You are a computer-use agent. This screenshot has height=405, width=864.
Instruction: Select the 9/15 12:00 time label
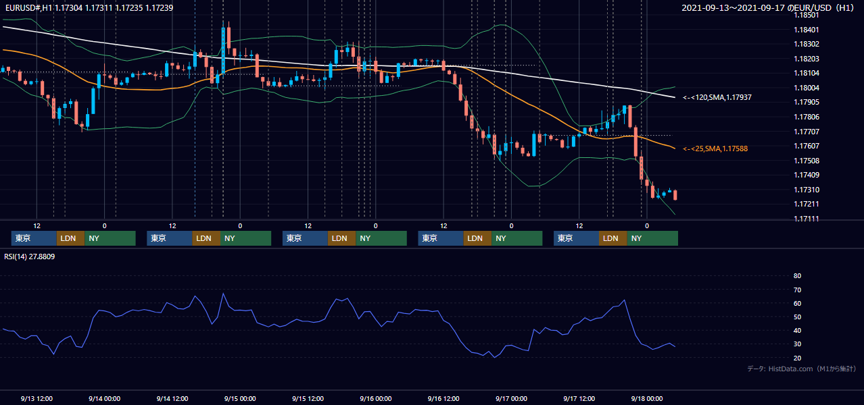tap(308, 398)
